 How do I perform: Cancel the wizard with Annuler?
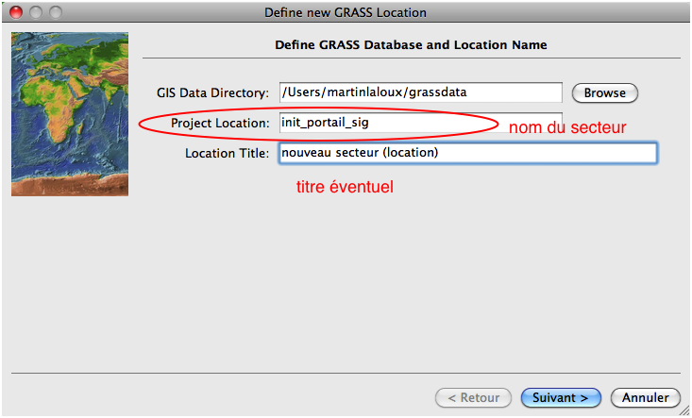pyautogui.click(x=646, y=397)
